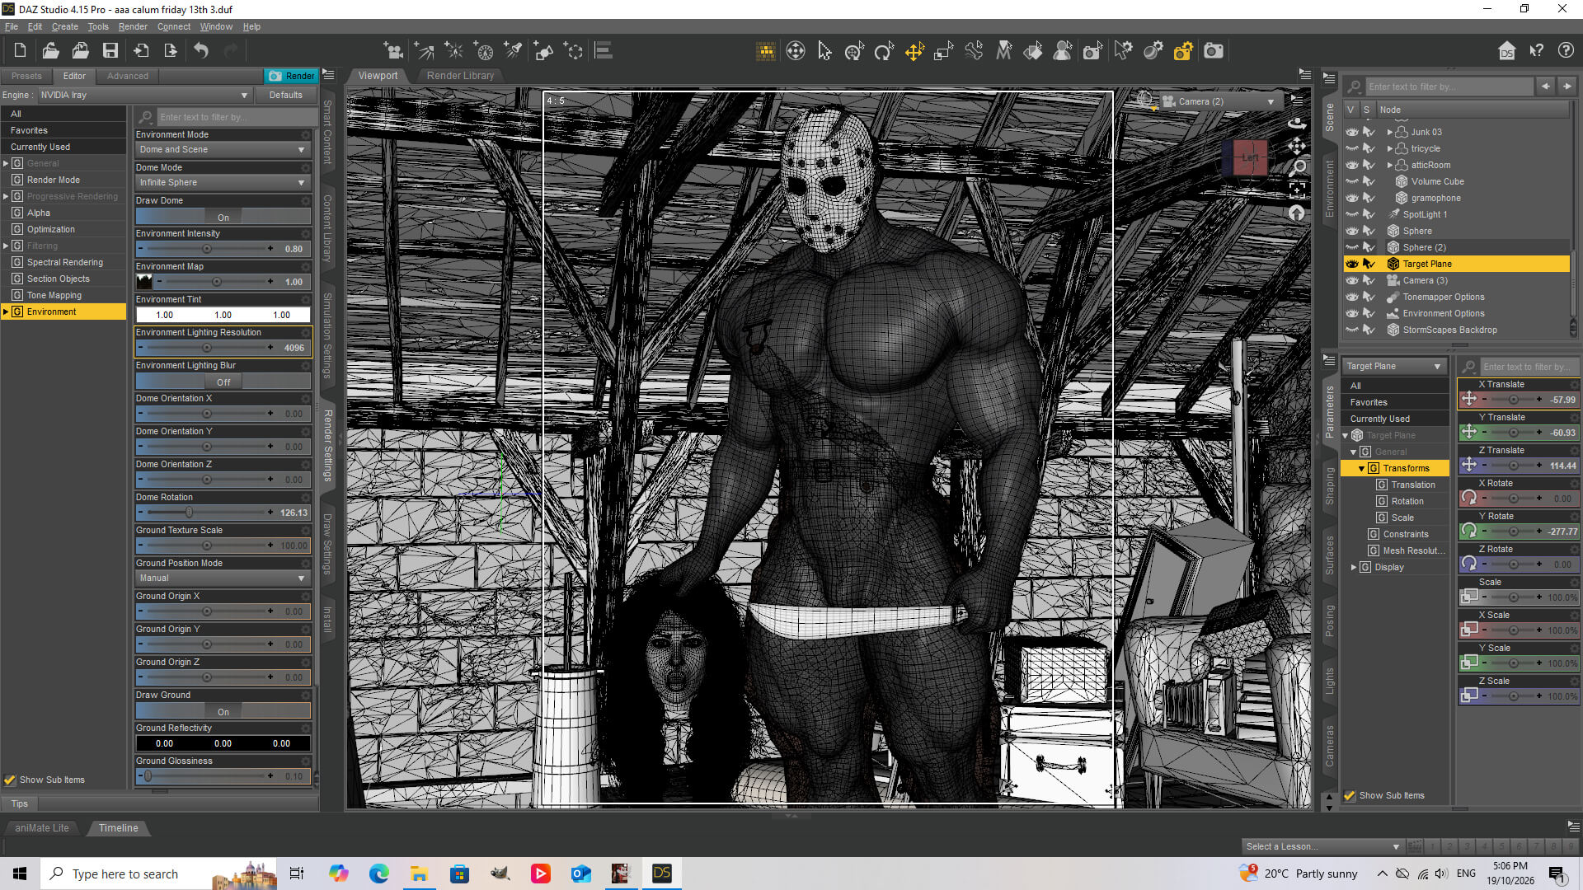This screenshot has width=1583, height=890.
Task: Click the Scene filter text field
Action: [x=1449, y=87]
